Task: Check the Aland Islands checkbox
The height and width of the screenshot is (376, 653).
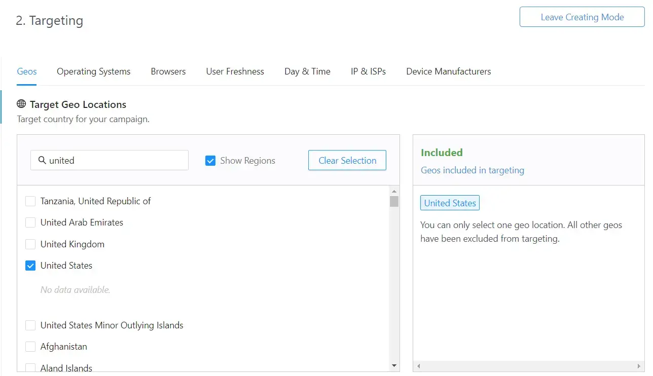Action: [30, 368]
